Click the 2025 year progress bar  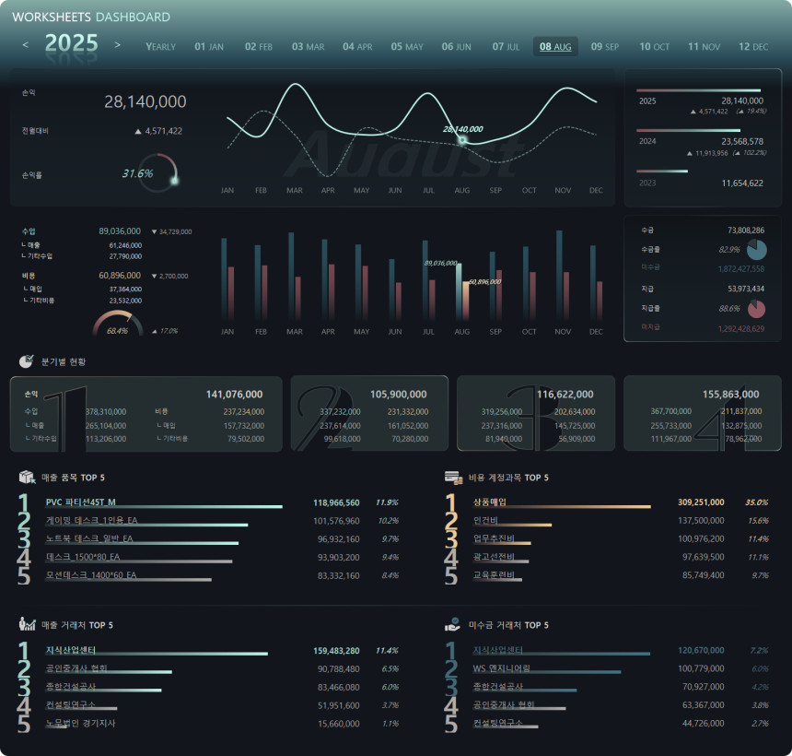[x=698, y=90]
